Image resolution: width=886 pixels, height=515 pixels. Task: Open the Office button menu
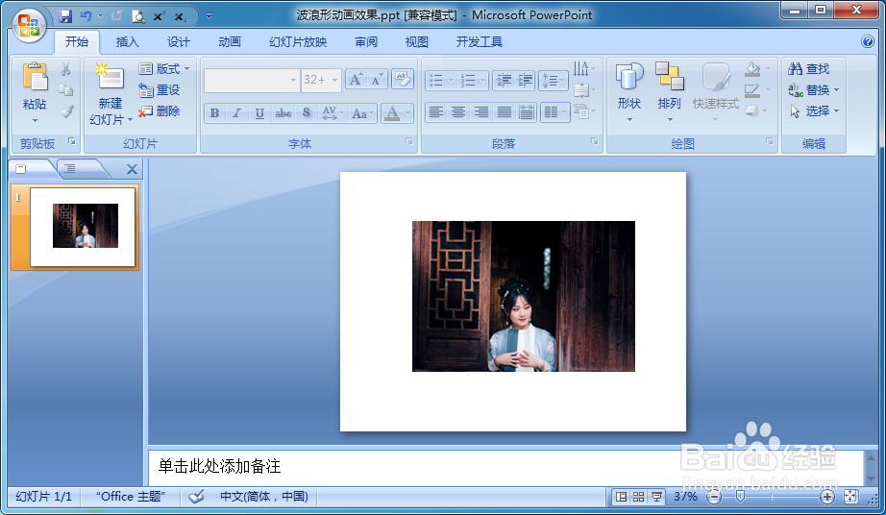pyautogui.click(x=29, y=25)
